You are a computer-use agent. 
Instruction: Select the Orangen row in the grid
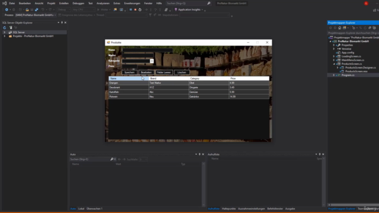(189, 83)
